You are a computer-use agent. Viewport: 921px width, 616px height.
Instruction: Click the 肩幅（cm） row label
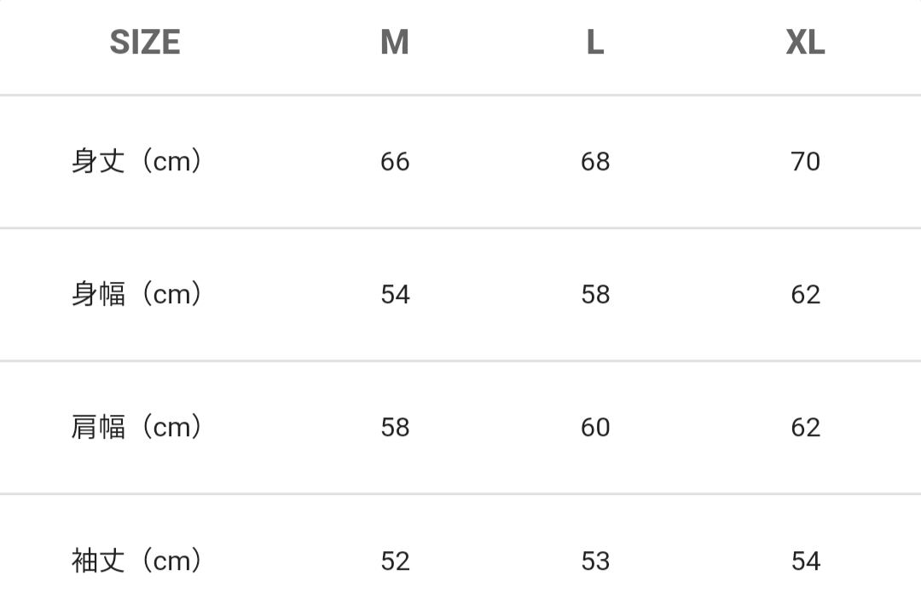coord(138,427)
